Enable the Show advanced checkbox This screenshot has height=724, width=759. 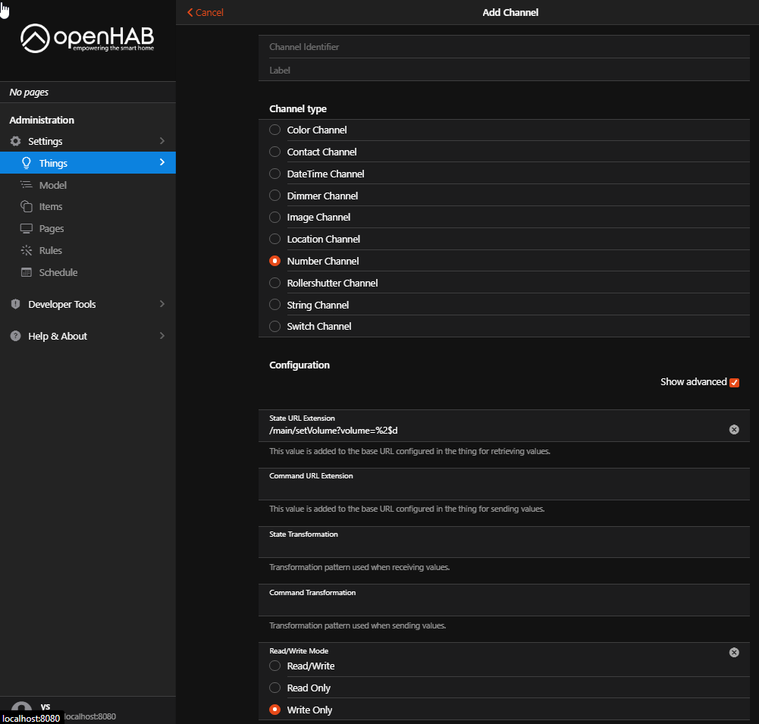pos(733,383)
